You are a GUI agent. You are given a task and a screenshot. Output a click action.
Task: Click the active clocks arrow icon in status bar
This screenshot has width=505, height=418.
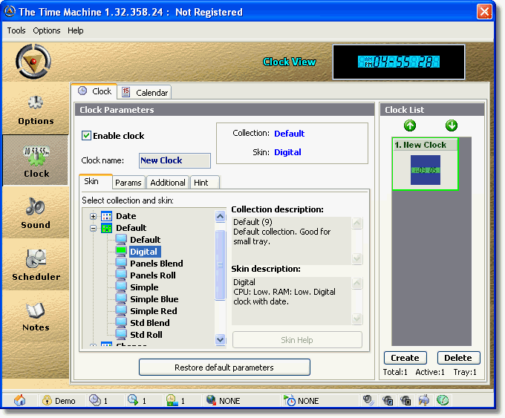click(133, 400)
